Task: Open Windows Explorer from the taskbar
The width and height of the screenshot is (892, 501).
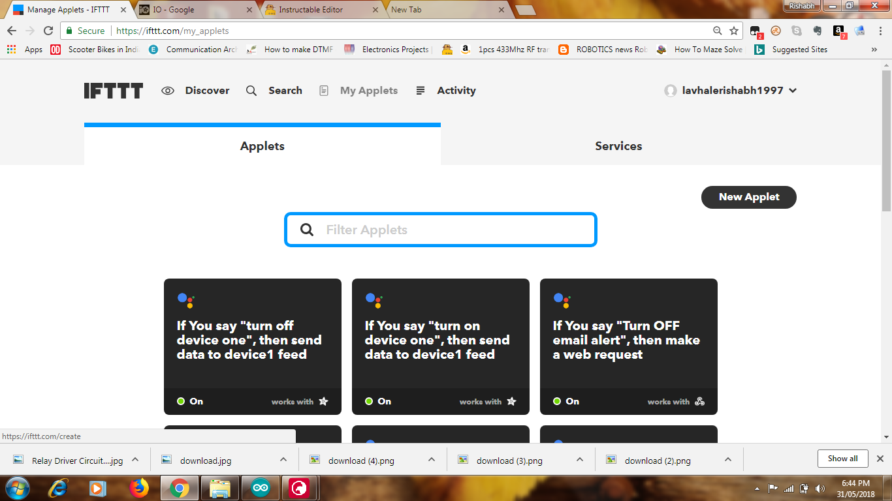Action: click(x=220, y=488)
